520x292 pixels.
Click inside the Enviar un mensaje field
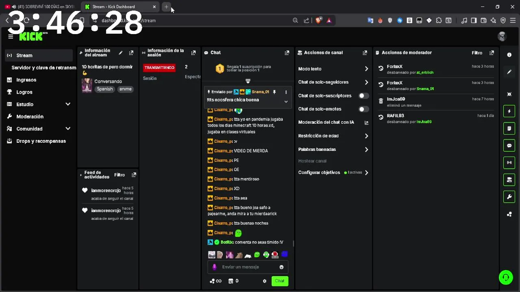[248, 267]
